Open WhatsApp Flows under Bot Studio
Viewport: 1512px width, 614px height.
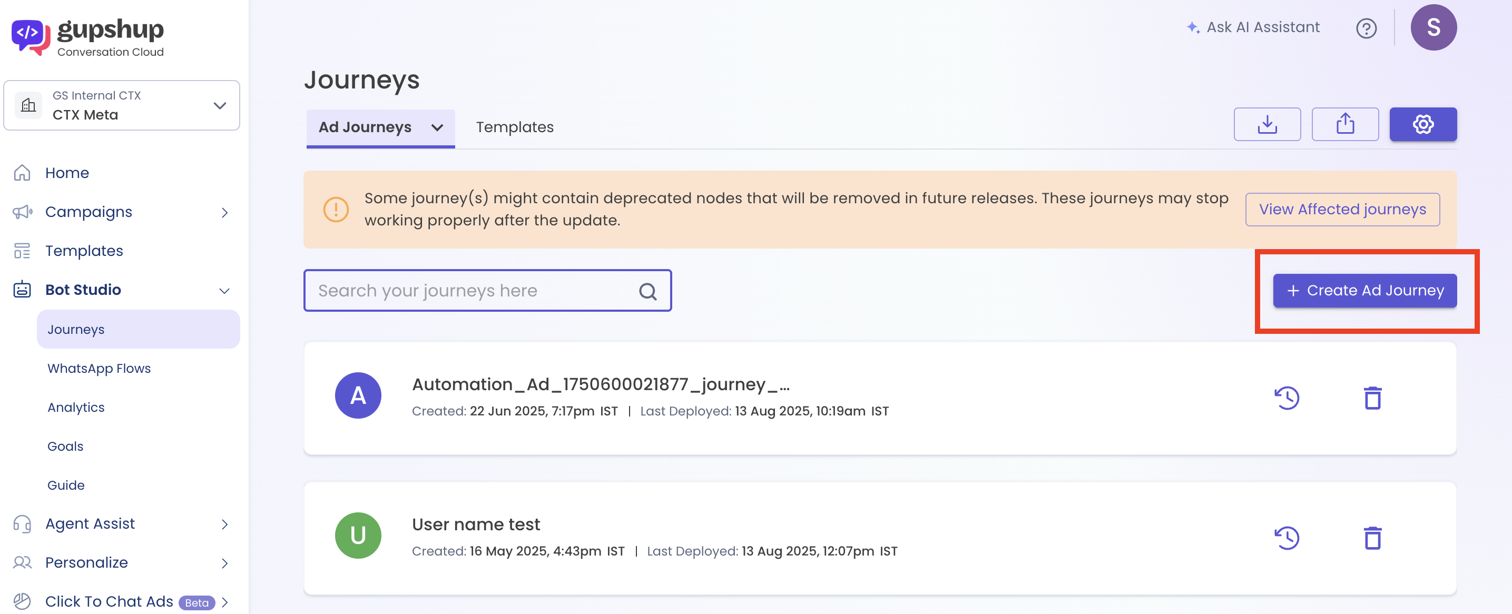coord(99,368)
